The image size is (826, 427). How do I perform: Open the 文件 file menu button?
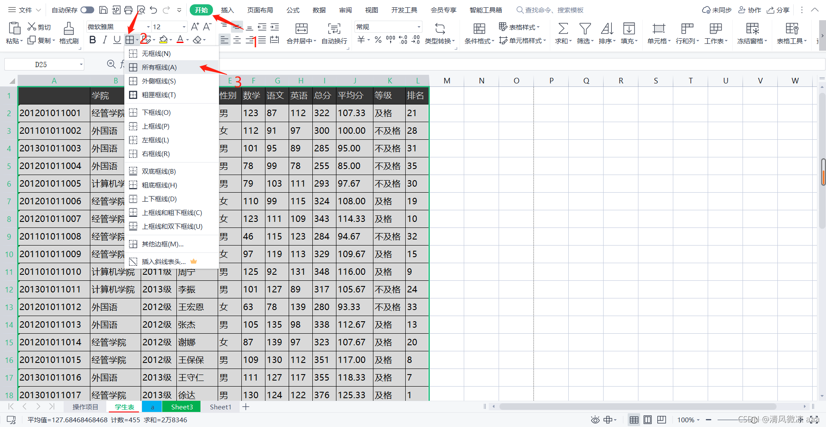(25, 10)
